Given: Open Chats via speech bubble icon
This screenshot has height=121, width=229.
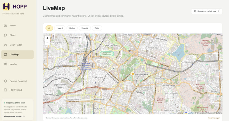Looking at the screenshot, I should 5,35.
